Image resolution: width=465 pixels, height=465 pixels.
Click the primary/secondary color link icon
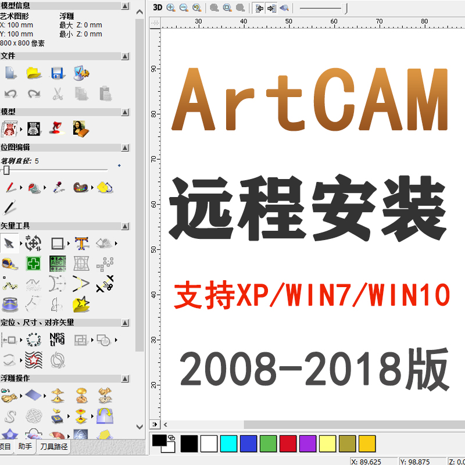[171, 438]
